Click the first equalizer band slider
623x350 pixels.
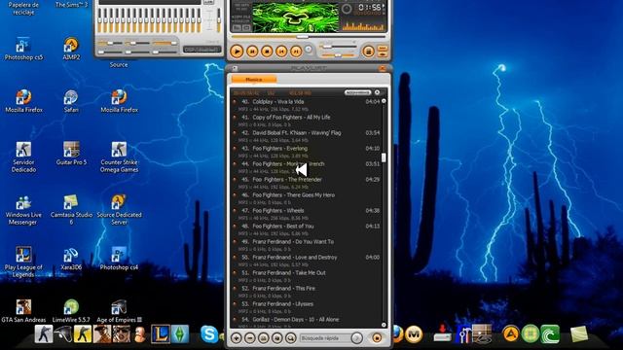(x=99, y=20)
